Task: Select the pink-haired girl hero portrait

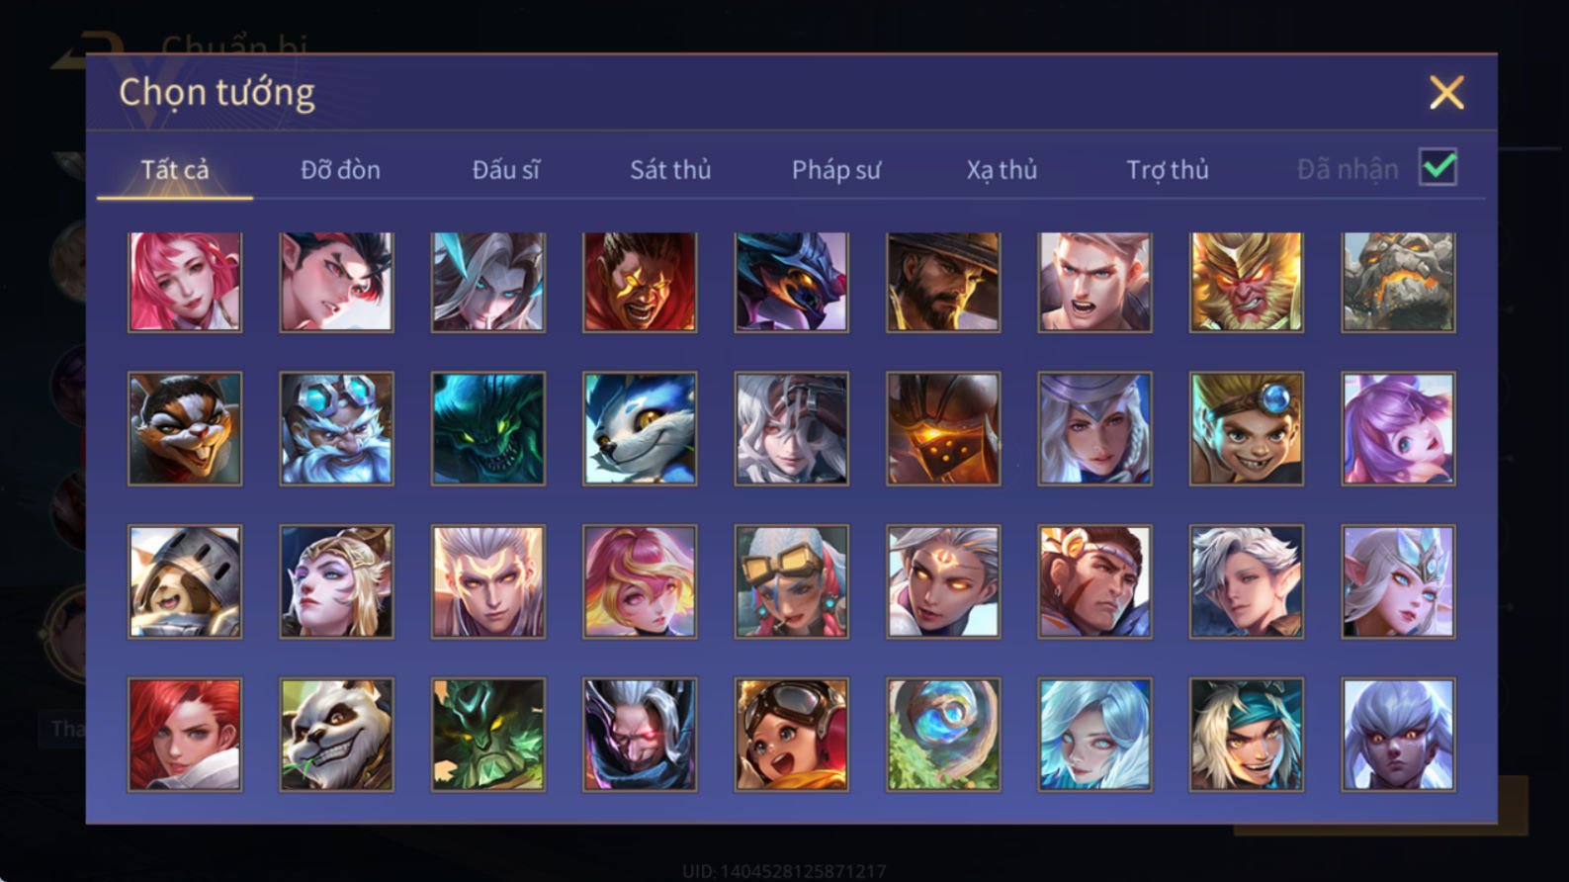Action: tap(185, 282)
